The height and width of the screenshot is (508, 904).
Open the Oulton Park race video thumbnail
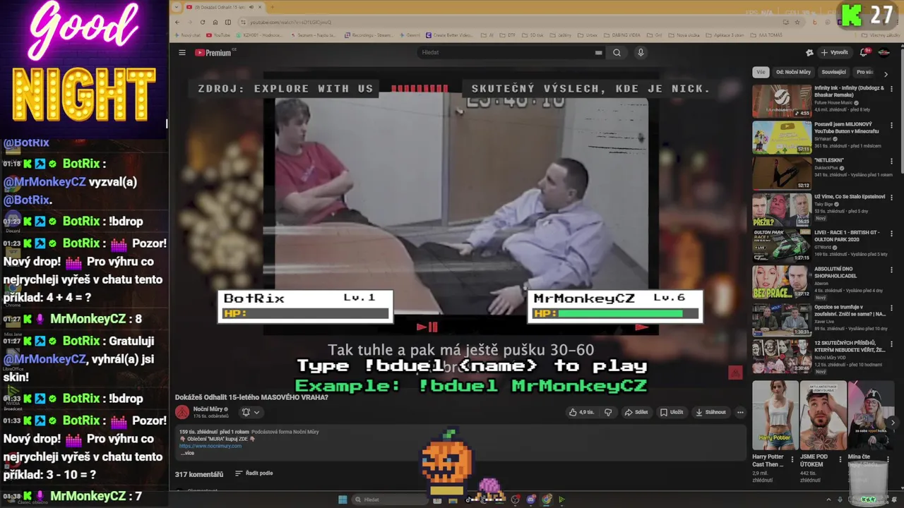(782, 246)
